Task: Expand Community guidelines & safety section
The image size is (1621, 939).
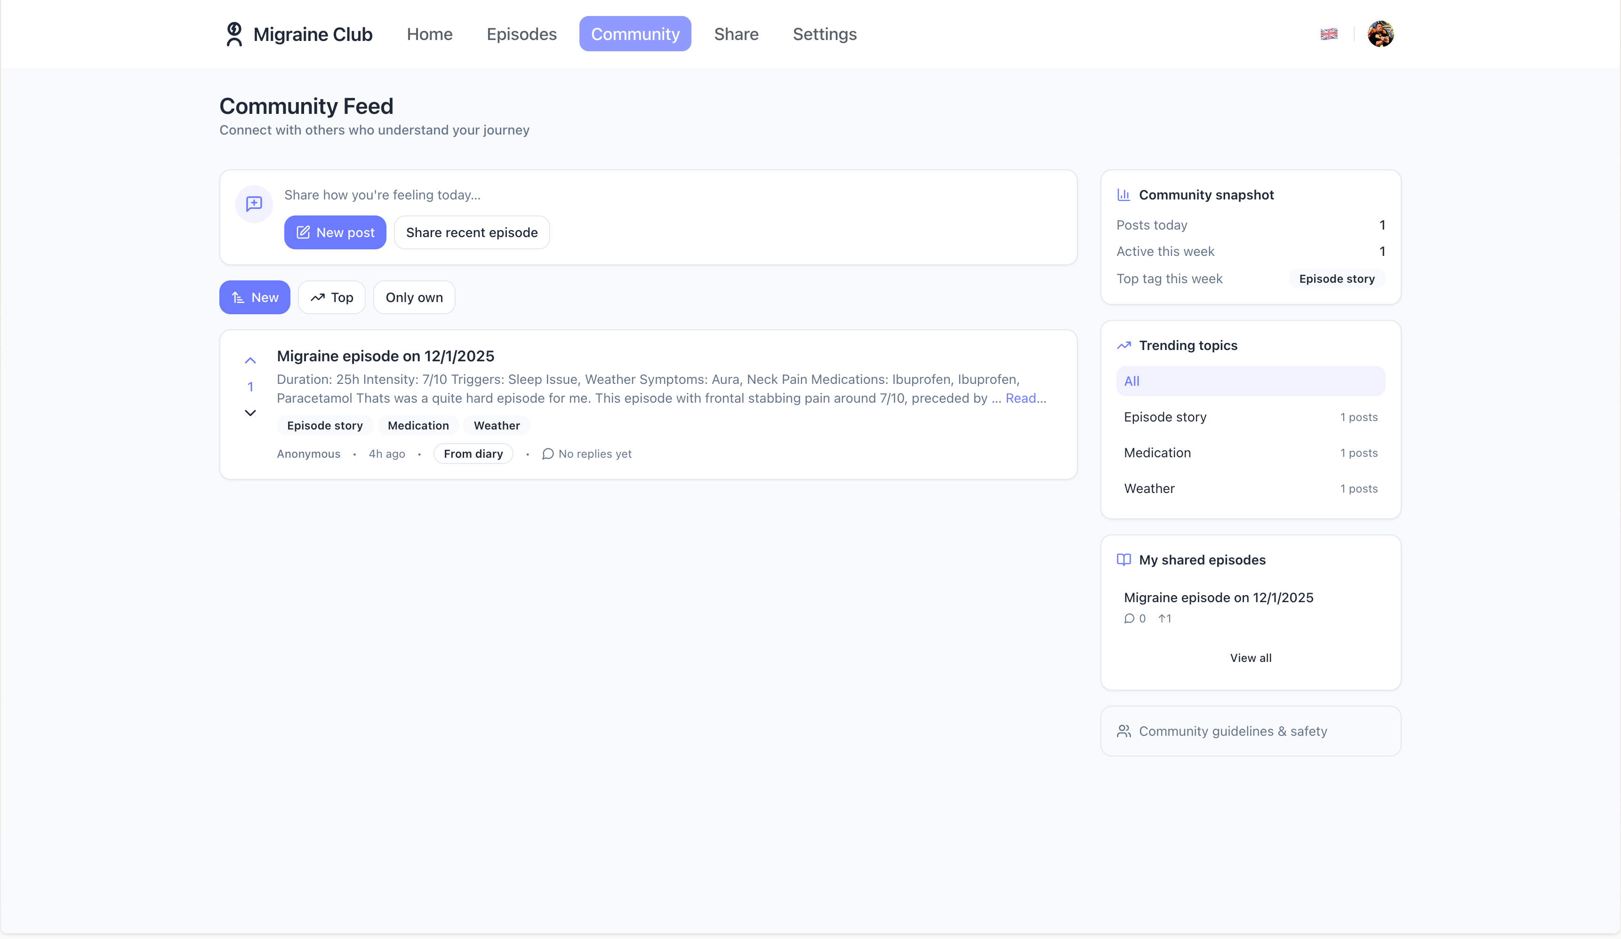Action: pyautogui.click(x=1233, y=731)
